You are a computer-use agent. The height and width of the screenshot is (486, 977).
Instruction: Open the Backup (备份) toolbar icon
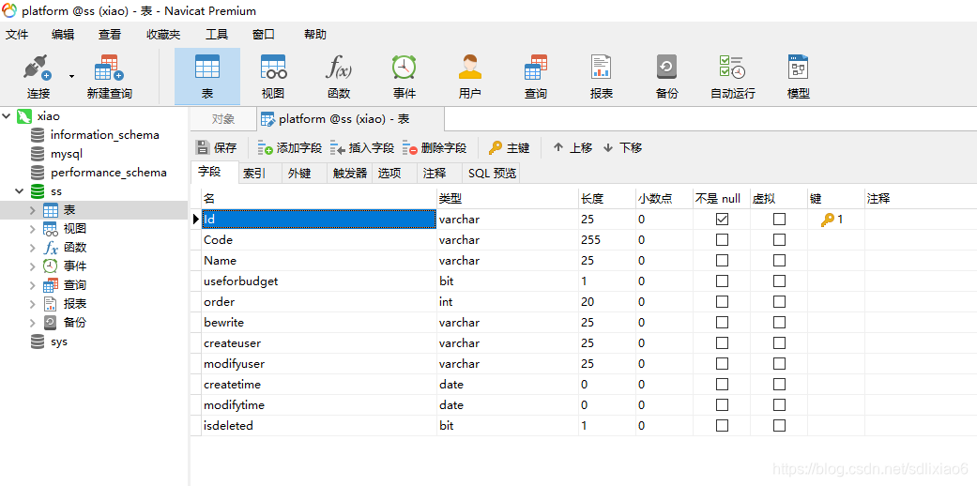click(x=666, y=68)
